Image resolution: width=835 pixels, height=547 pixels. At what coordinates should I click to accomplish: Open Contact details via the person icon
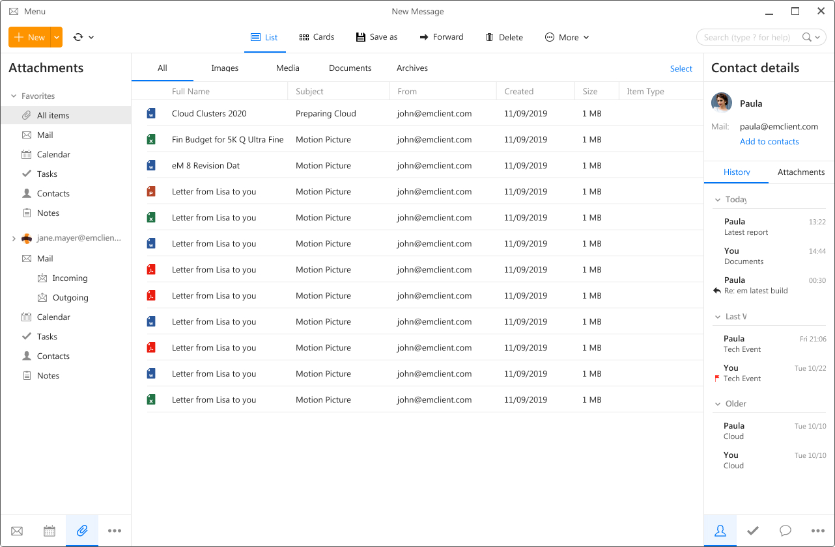coord(720,531)
